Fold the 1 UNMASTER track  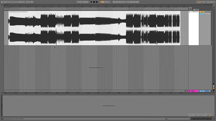pyautogui.click(x=190, y=12)
